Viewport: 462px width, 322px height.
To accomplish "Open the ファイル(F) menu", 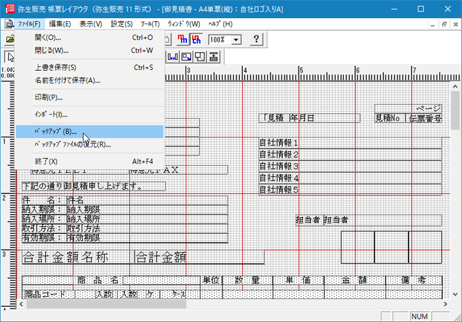I will [x=29, y=24].
